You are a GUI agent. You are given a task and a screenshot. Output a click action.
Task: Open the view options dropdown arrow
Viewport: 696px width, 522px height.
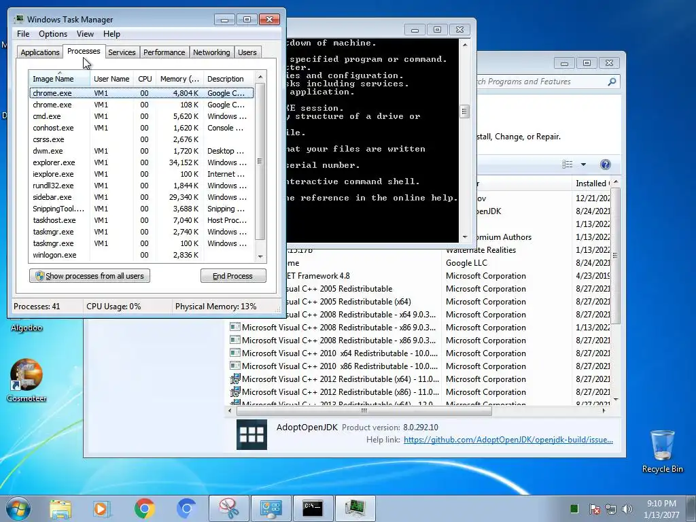[583, 164]
